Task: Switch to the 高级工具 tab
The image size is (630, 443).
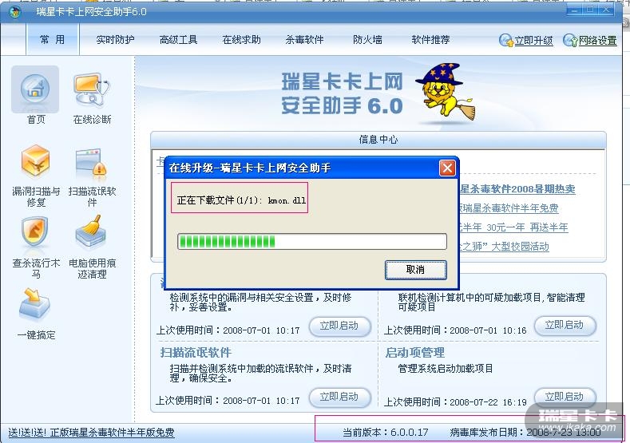Action: (x=178, y=40)
